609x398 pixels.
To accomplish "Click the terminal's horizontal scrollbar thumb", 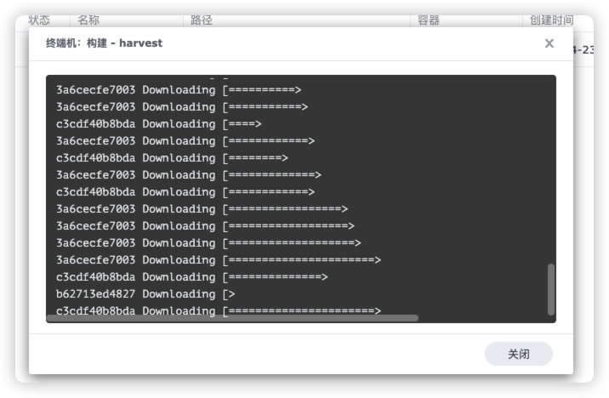I will (232, 318).
